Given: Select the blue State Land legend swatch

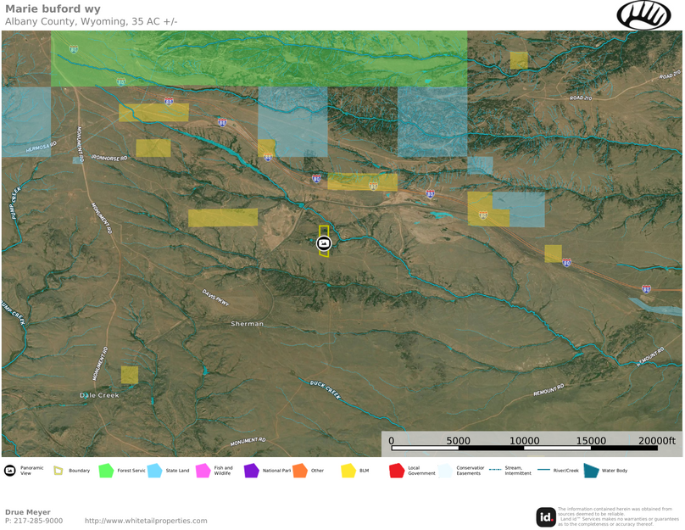Looking at the screenshot, I should click(154, 471).
